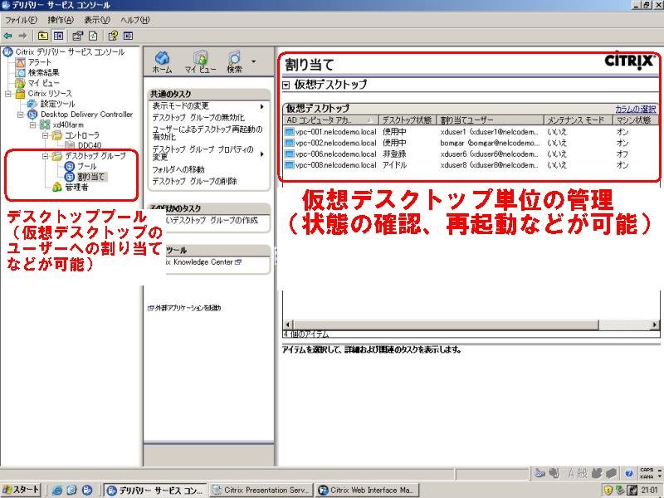Image resolution: width=664 pixels, height=498 pixels.
Task: Open the スタート menu
Action: (x=21, y=490)
